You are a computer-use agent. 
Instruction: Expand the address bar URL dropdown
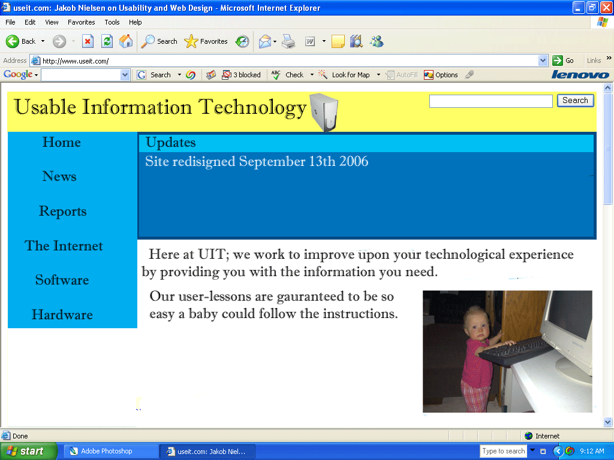click(543, 60)
